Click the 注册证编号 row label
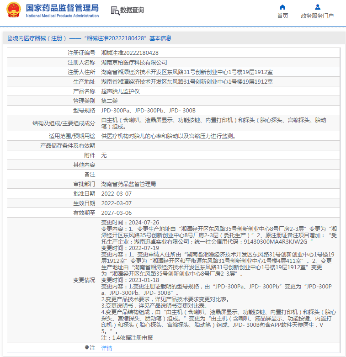This screenshot has width=346, height=357. 81,53
